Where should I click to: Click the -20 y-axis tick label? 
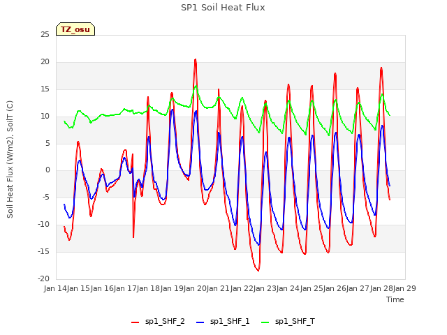tap(43, 278)
